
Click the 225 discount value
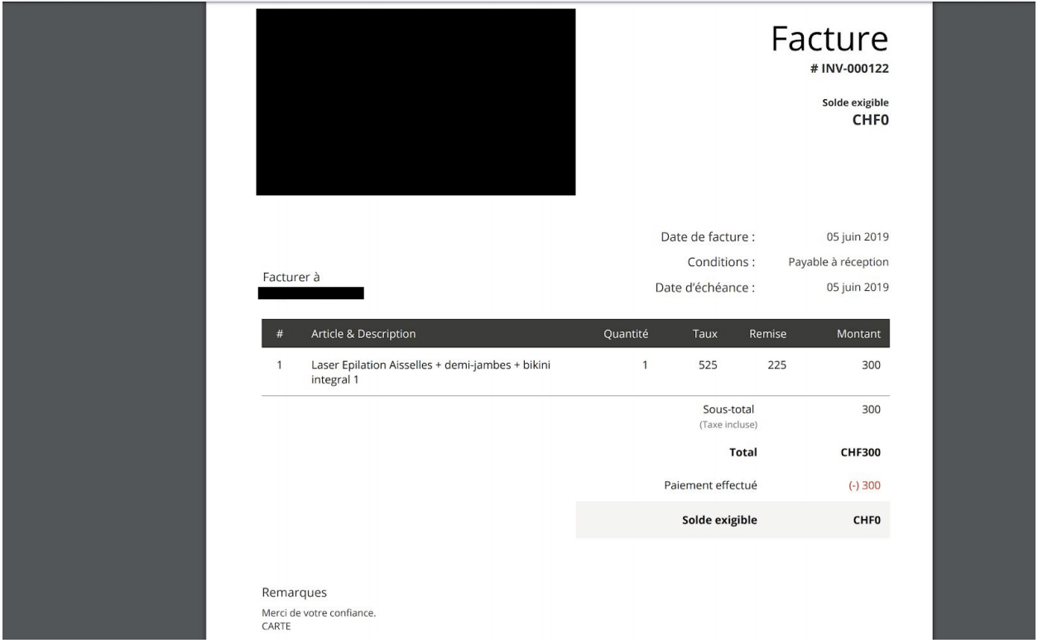(x=777, y=365)
